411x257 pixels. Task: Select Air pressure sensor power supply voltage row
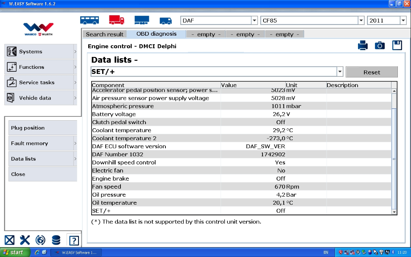pyautogui.click(x=241, y=98)
